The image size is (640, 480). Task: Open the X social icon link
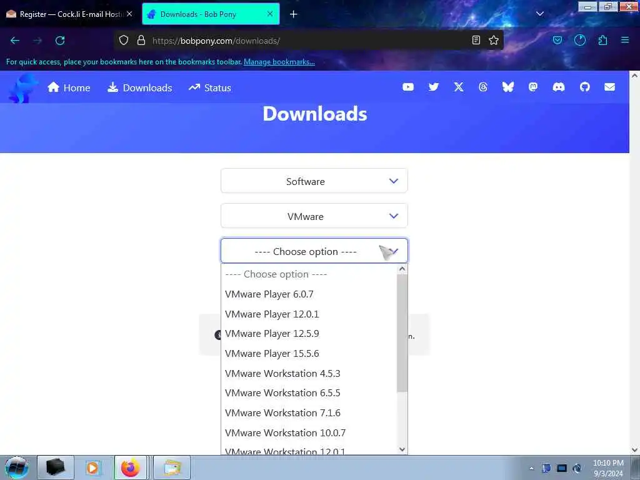click(459, 87)
